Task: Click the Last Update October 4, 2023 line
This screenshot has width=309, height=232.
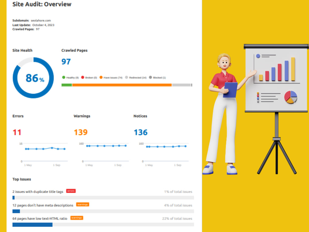Action: (33, 25)
